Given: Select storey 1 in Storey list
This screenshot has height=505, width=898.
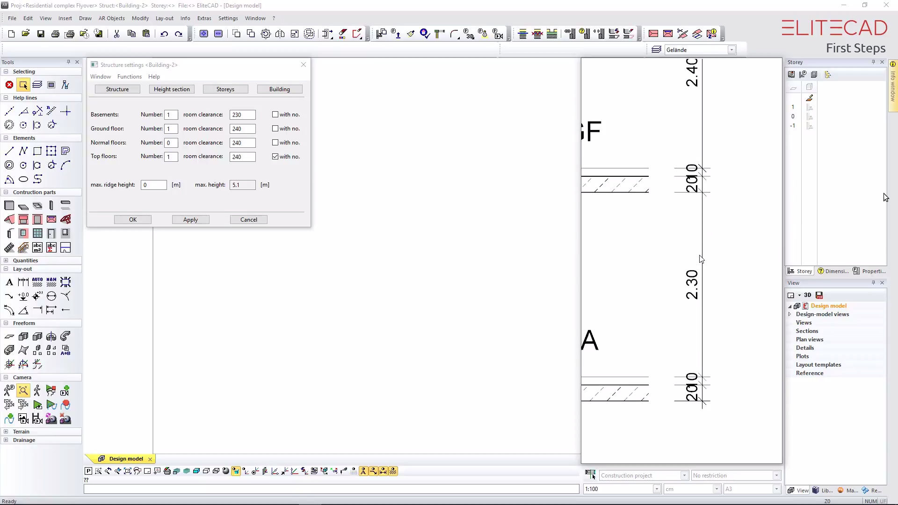Looking at the screenshot, I should 793,107.
